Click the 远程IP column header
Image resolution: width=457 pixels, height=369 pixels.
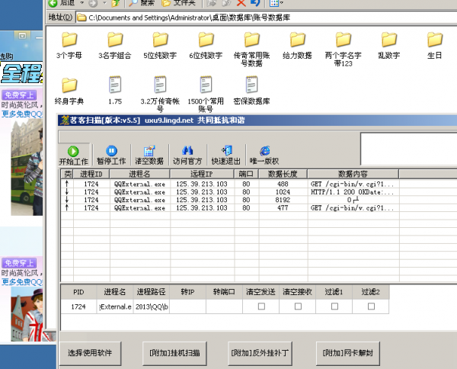tap(202, 174)
